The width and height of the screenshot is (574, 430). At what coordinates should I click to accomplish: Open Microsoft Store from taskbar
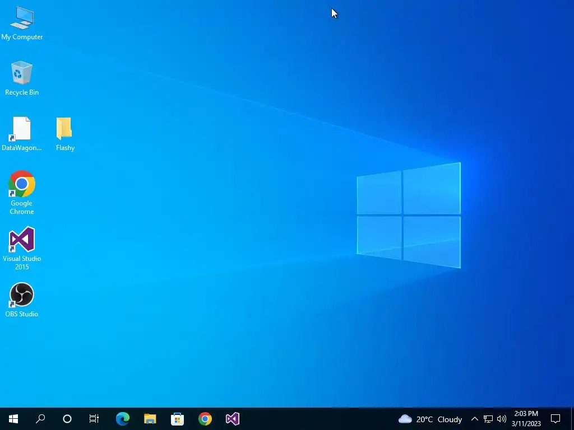[178, 419]
